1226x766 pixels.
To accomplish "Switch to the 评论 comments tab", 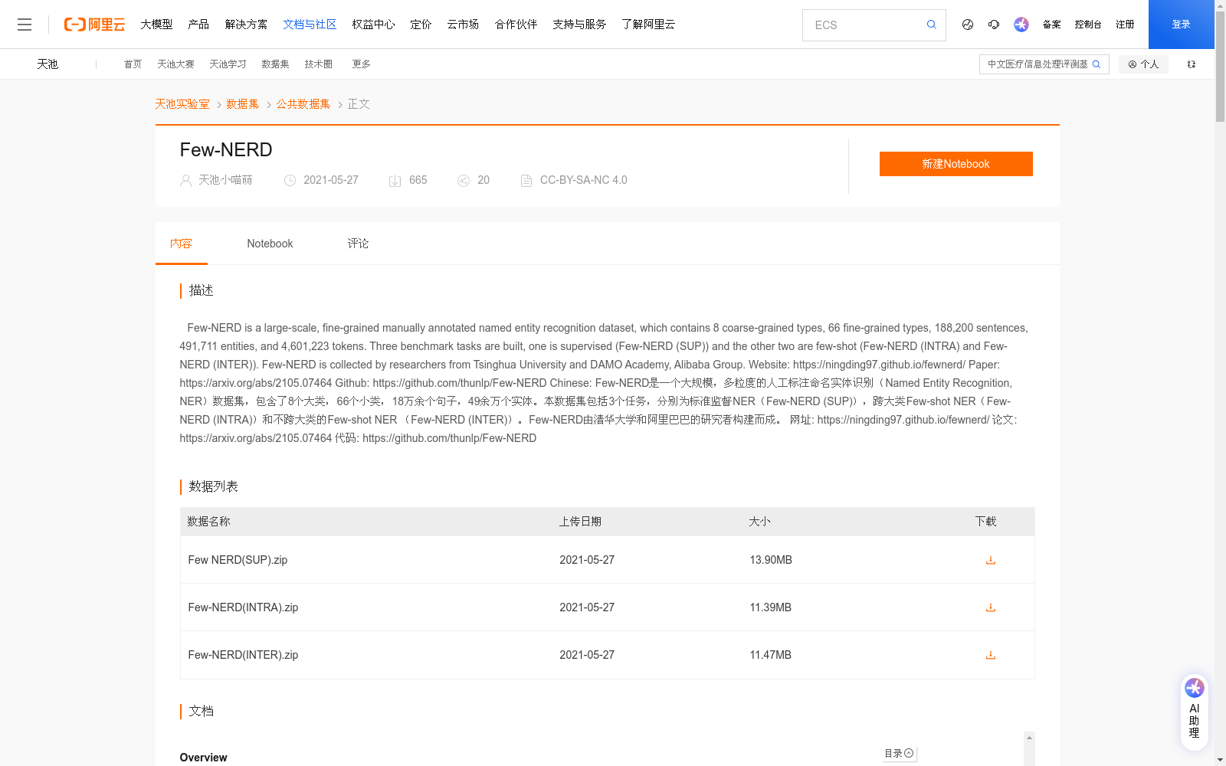I will tap(358, 244).
